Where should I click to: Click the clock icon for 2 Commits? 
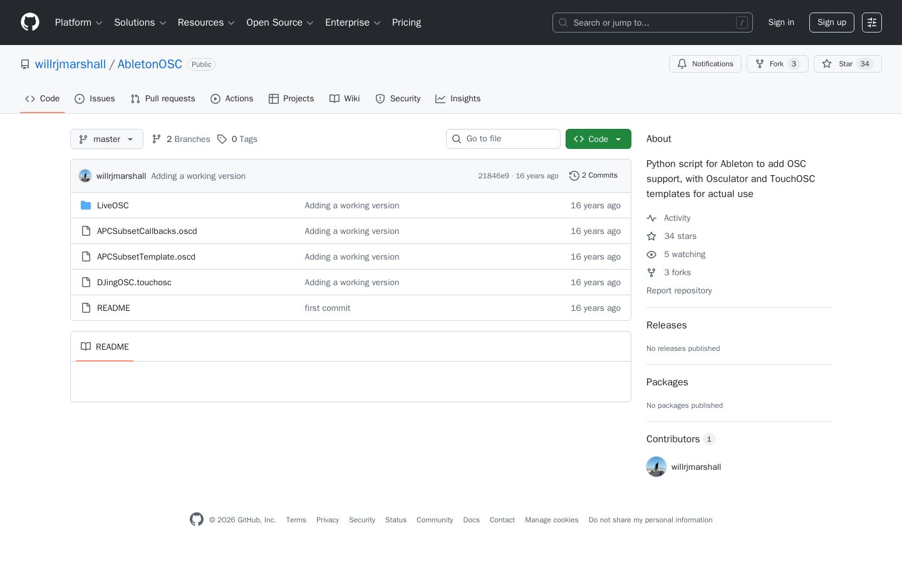click(574, 176)
